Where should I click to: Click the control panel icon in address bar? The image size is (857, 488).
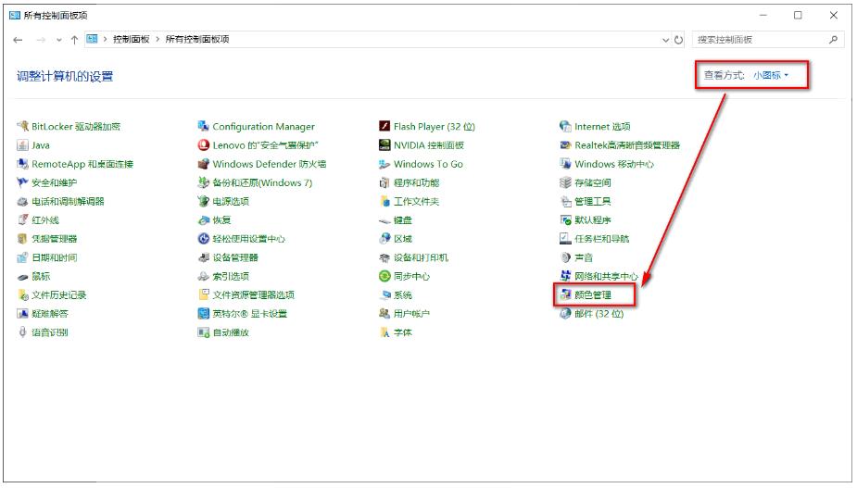[92, 39]
